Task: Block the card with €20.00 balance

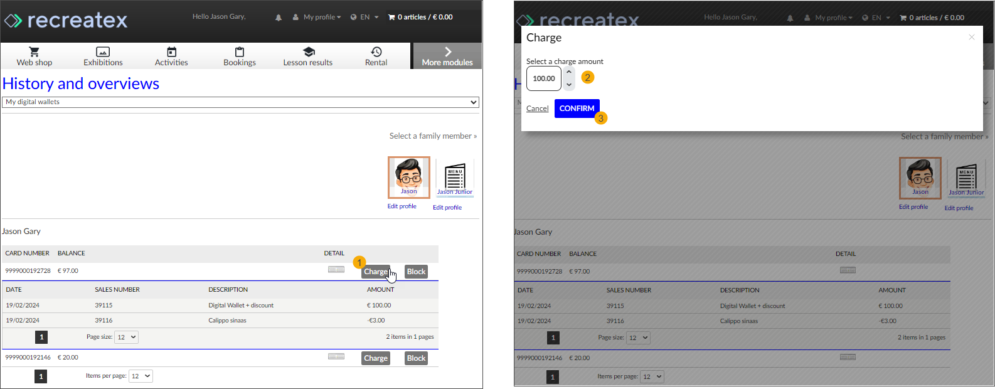Action: pyautogui.click(x=416, y=358)
